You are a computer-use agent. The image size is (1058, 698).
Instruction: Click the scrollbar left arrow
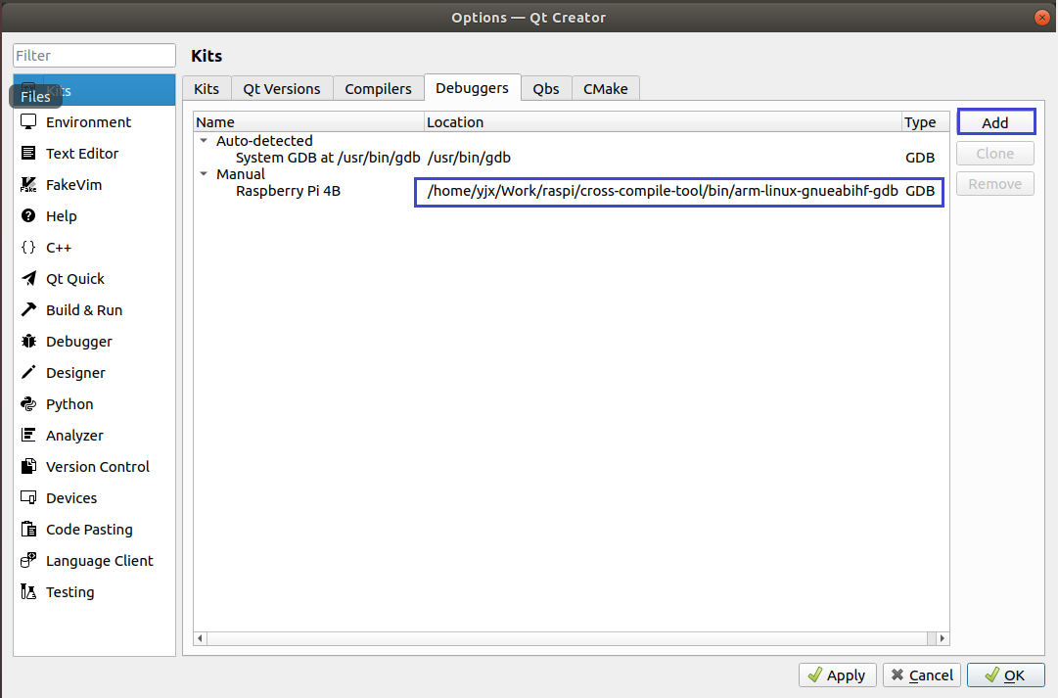click(201, 638)
